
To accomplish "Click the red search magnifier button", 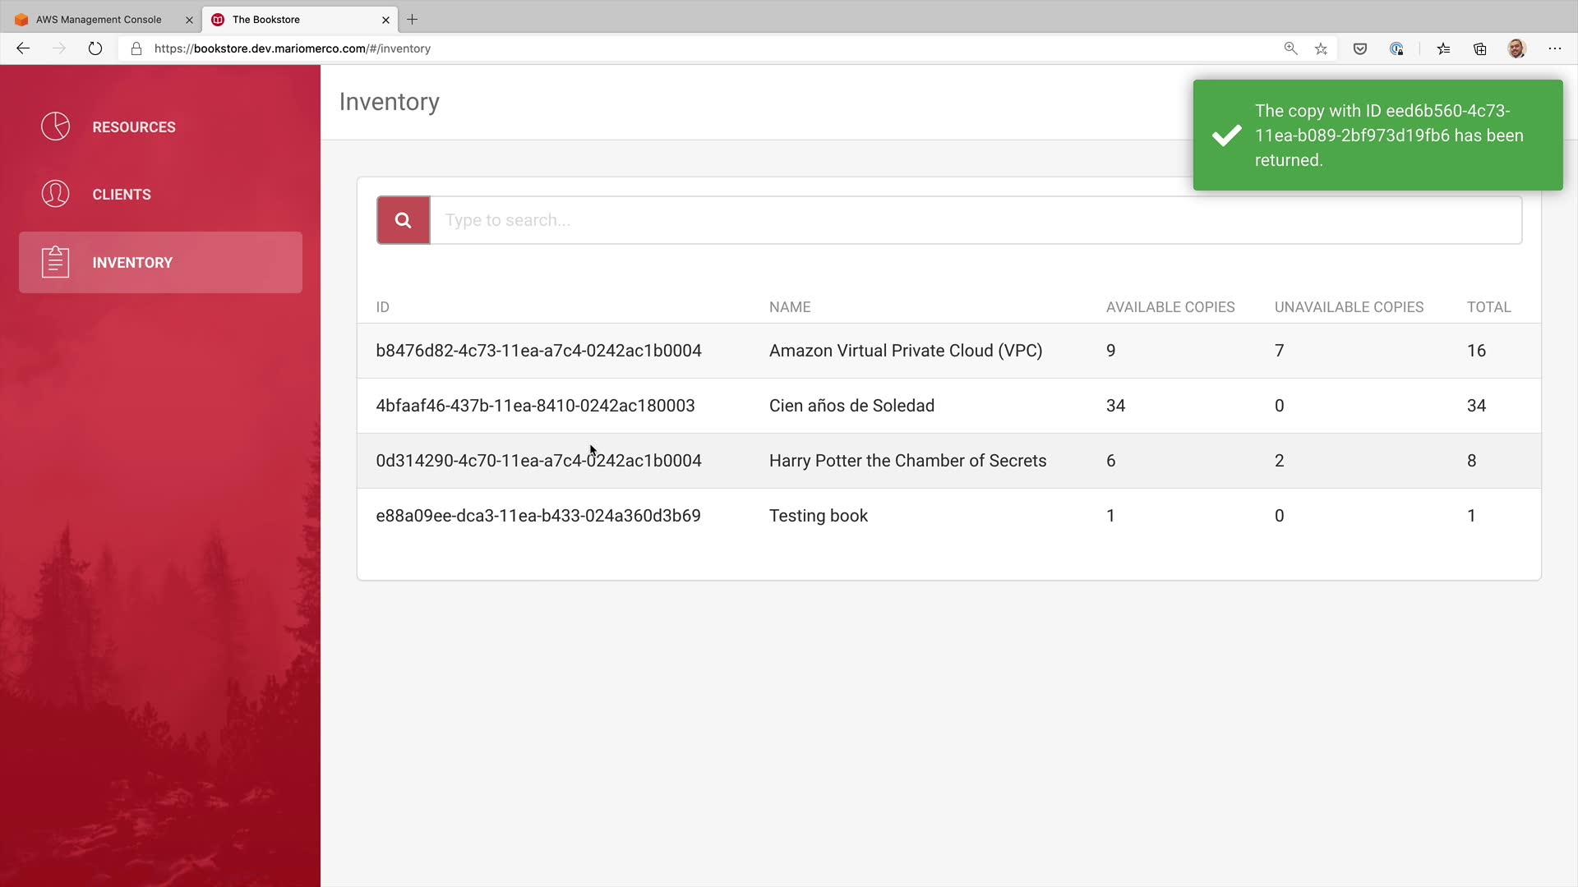I will 403,220.
